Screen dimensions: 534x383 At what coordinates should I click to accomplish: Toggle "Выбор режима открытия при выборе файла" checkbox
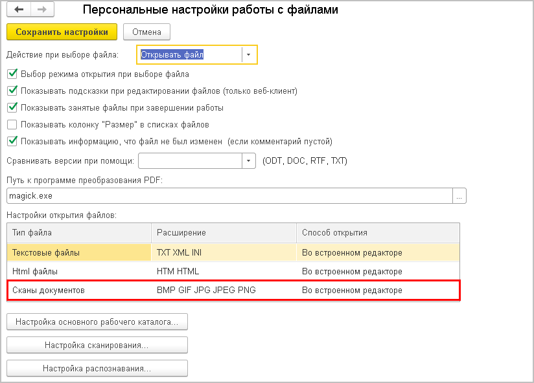click(x=12, y=74)
